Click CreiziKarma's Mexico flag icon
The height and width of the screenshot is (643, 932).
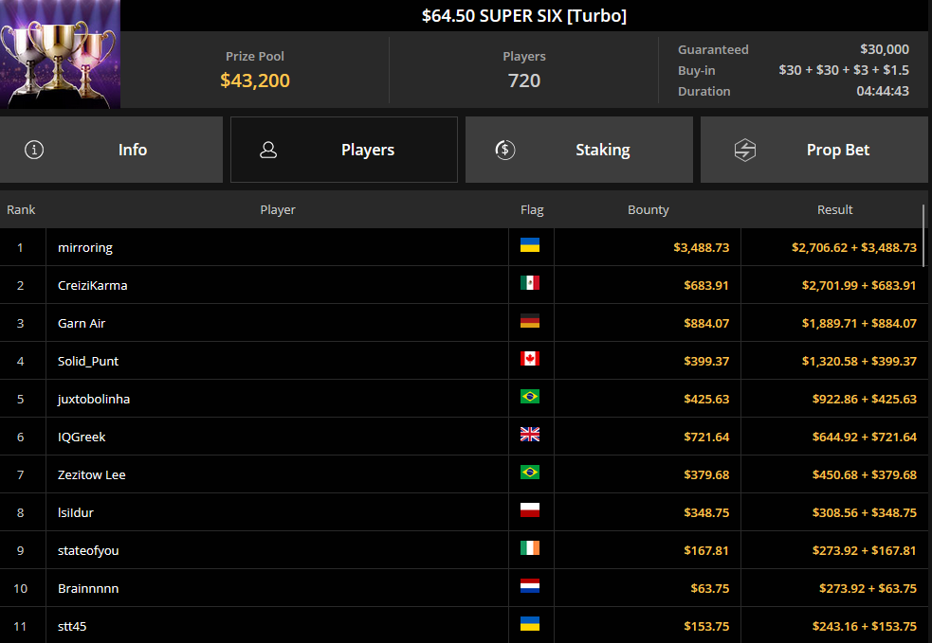pos(530,283)
